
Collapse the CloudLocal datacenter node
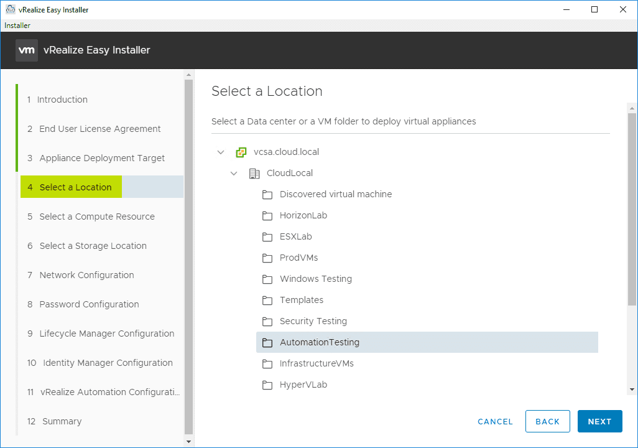(234, 173)
